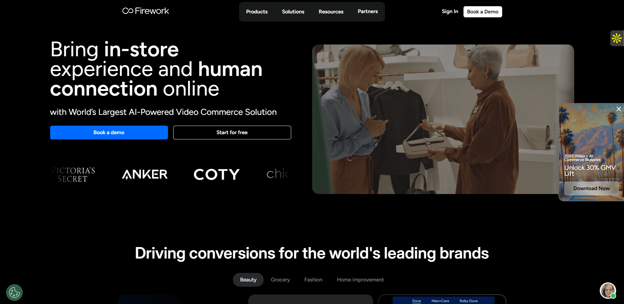Click the Firework logo in header
This screenshot has height=304, width=624.
click(145, 11)
